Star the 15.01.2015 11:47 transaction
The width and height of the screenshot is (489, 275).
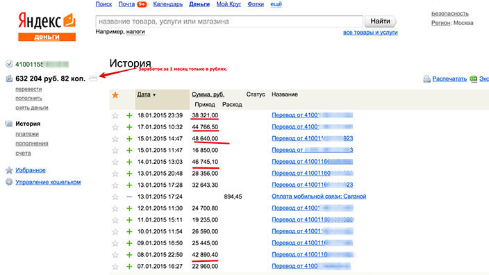click(x=115, y=151)
